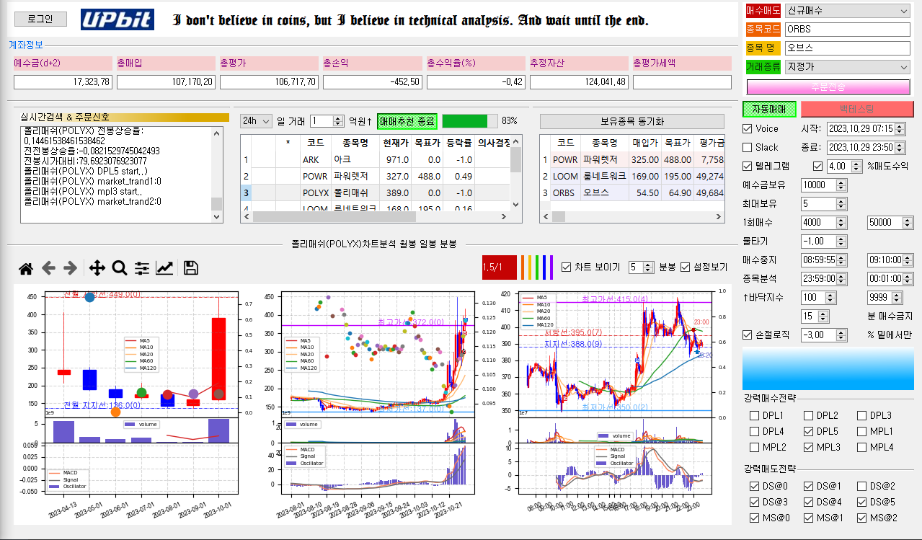Click the 종목분석 23:59:00 time field
922x540 pixels.
pyautogui.click(x=825, y=278)
